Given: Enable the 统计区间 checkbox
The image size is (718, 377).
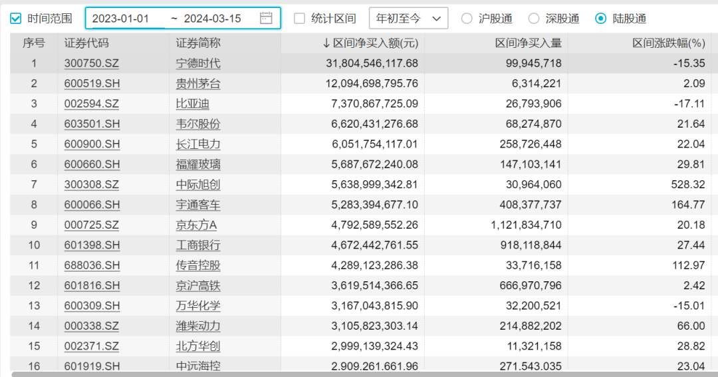Looking at the screenshot, I should [x=299, y=19].
